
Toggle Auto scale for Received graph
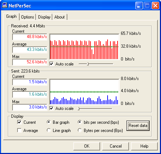52,64
